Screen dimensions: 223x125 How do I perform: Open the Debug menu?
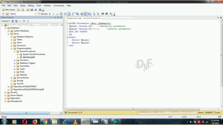coord(31,6)
